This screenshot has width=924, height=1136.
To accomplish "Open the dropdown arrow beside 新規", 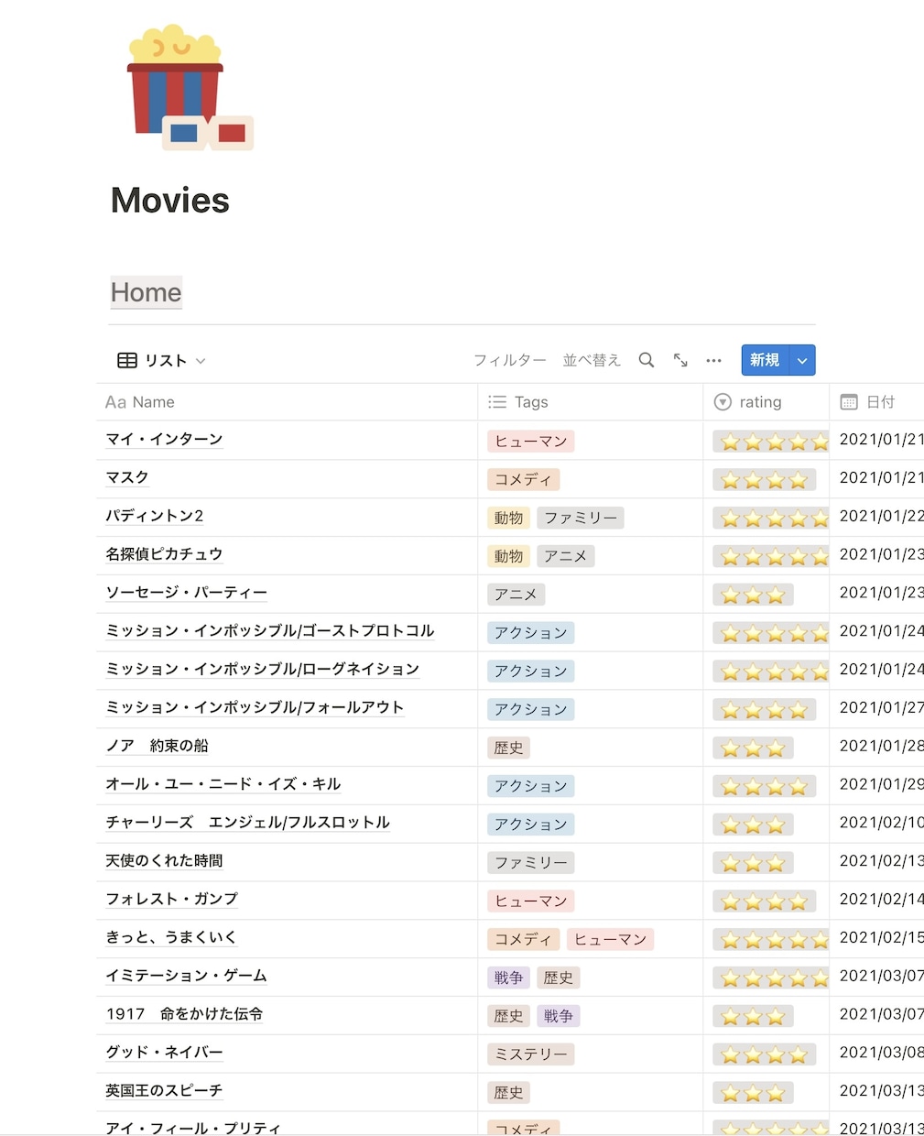I will [802, 360].
